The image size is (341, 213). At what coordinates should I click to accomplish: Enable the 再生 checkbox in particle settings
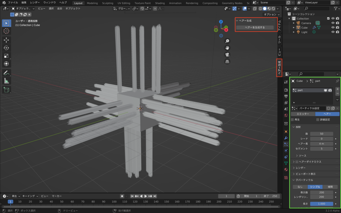(292, 120)
